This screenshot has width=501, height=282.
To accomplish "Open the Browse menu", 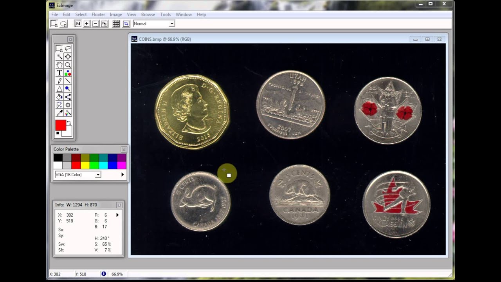I will pyautogui.click(x=148, y=14).
